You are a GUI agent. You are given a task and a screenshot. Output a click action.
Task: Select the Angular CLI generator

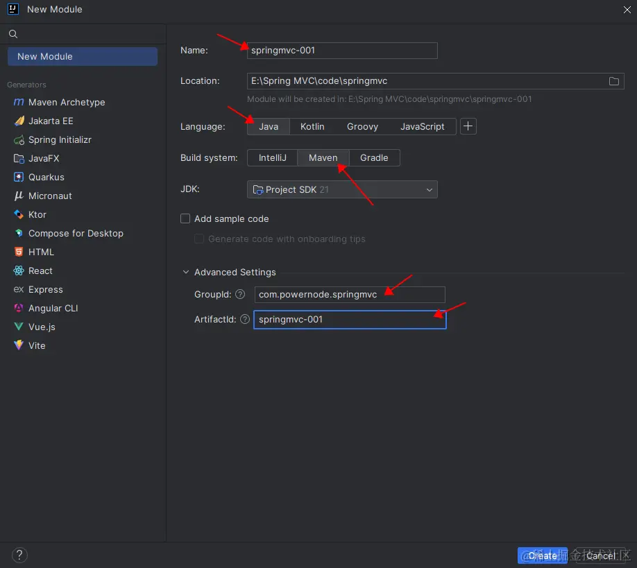(46, 308)
